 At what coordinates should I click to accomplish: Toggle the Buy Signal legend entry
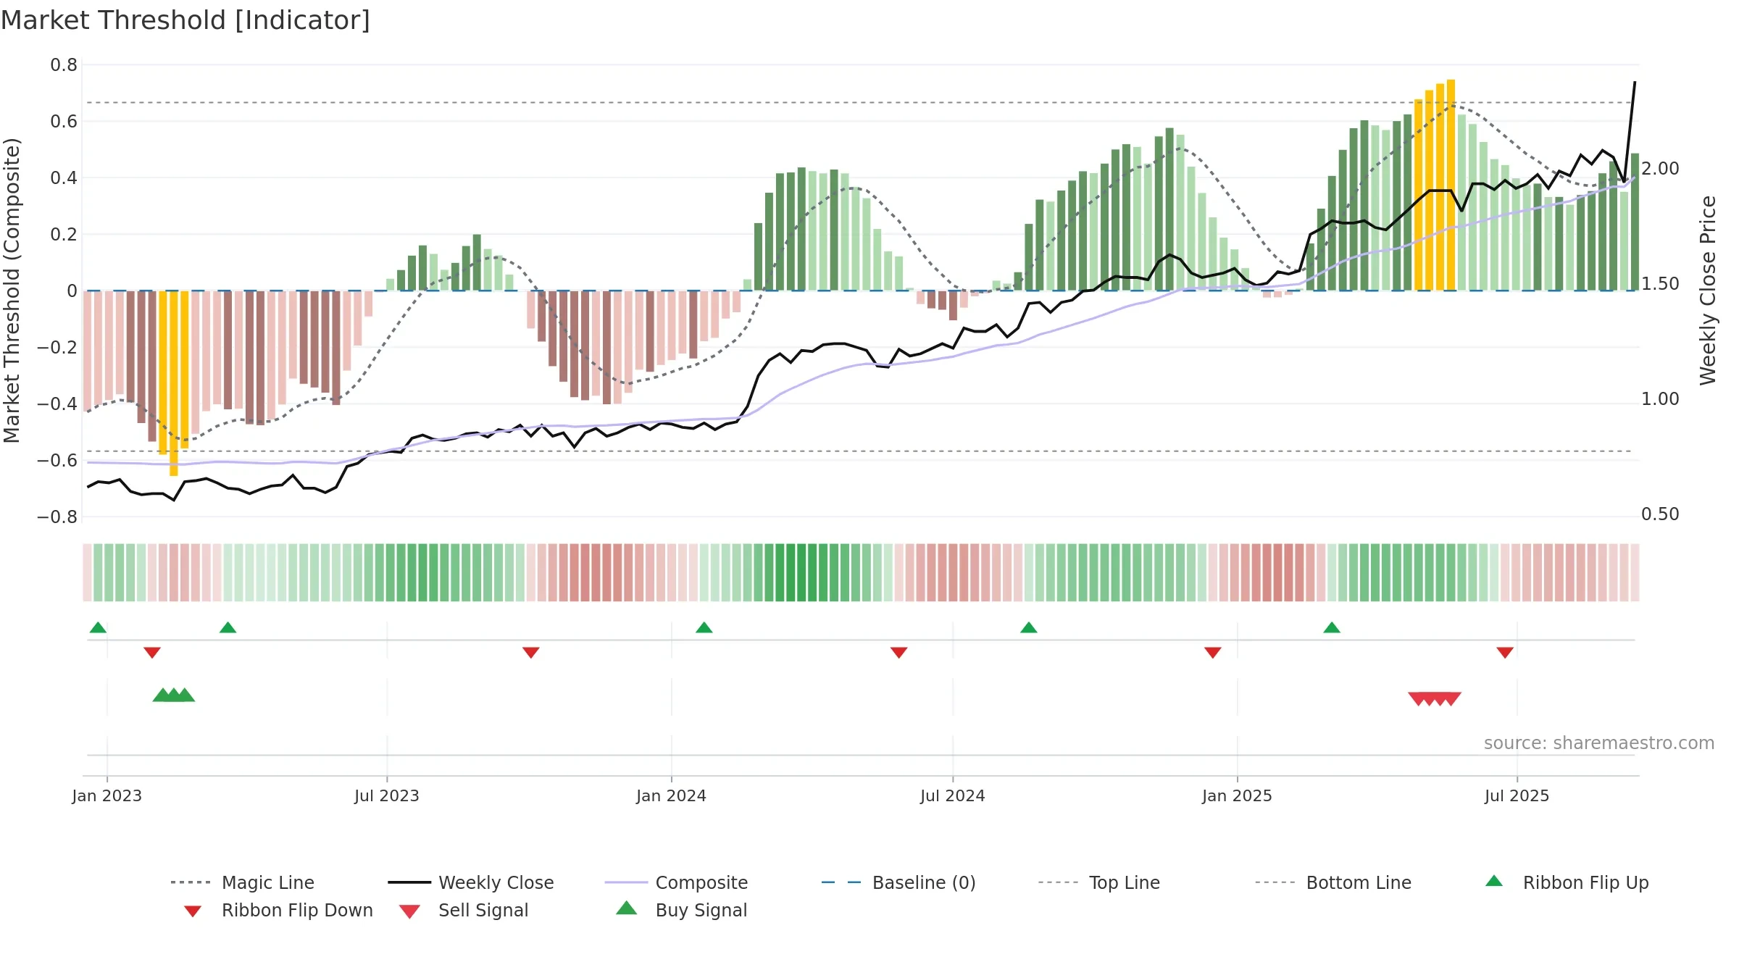click(681, 910)
